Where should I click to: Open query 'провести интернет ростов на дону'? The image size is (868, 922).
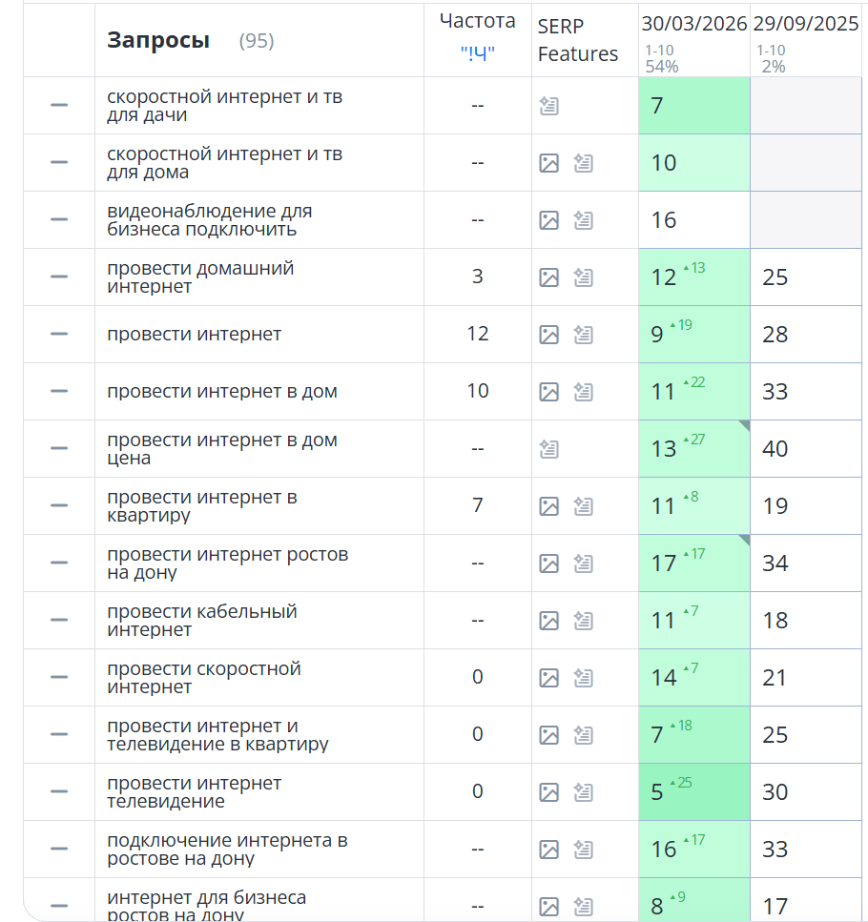click(228, 563)
